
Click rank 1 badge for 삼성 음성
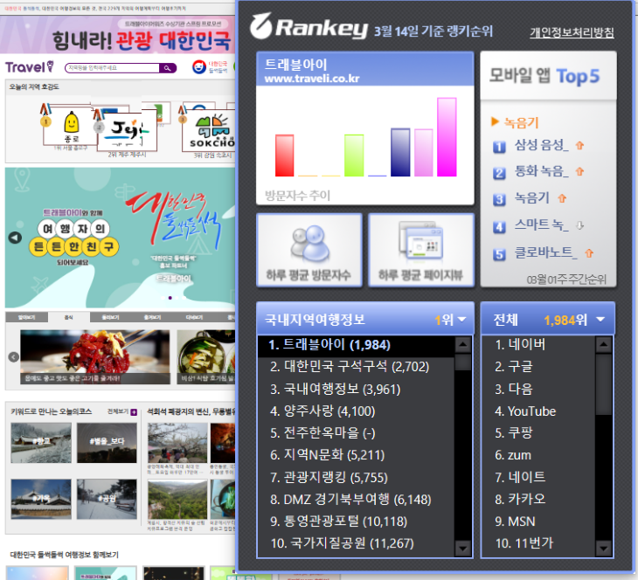pos(499,147)
